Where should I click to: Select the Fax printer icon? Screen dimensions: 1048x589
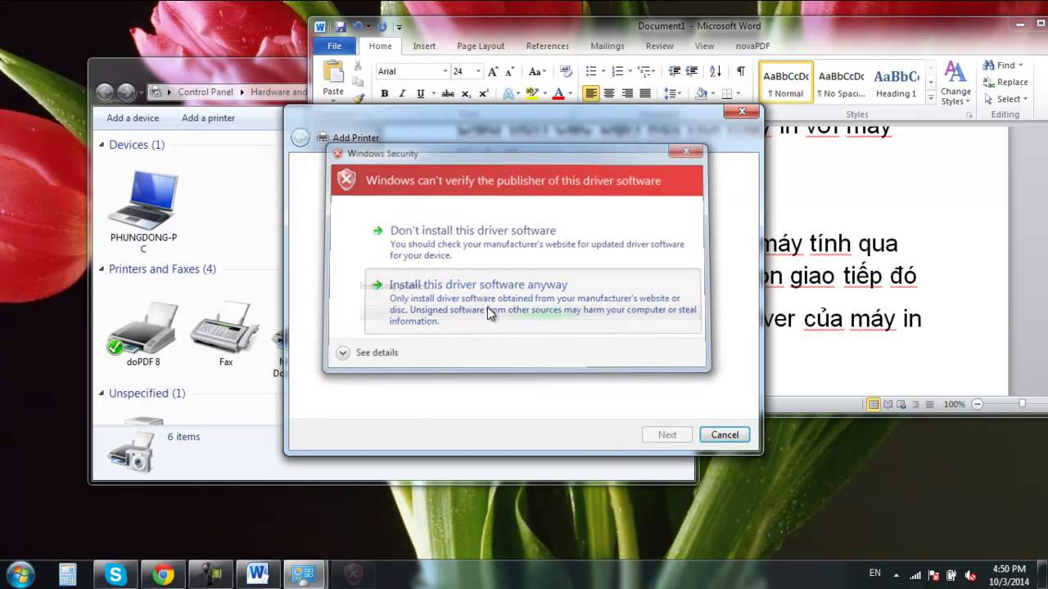coord(226,334)
